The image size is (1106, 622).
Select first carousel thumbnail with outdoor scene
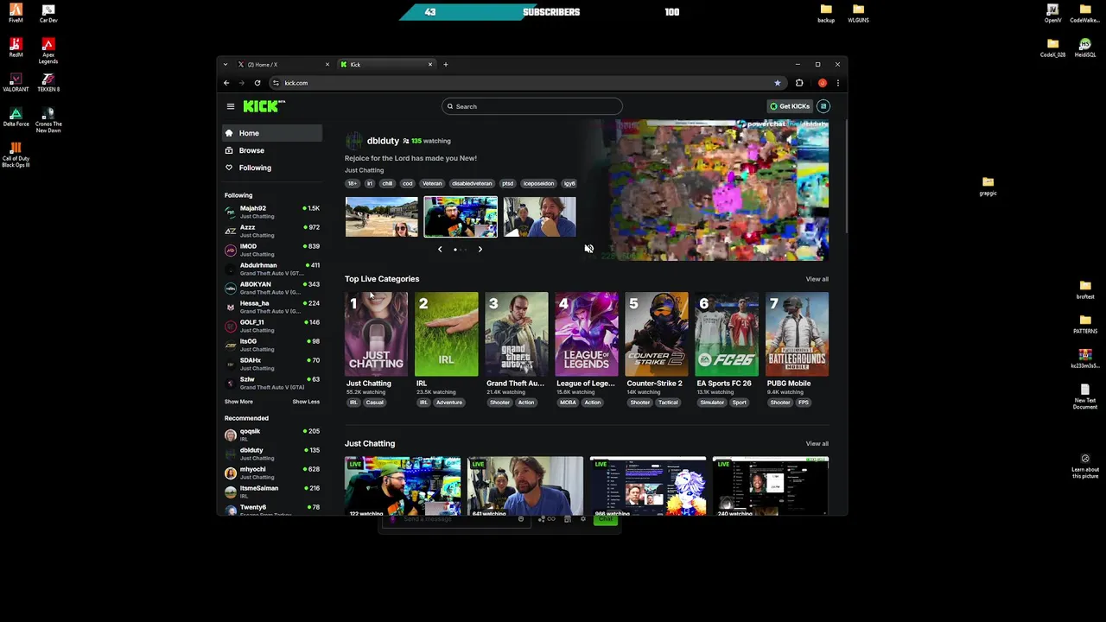click(381, 217)
